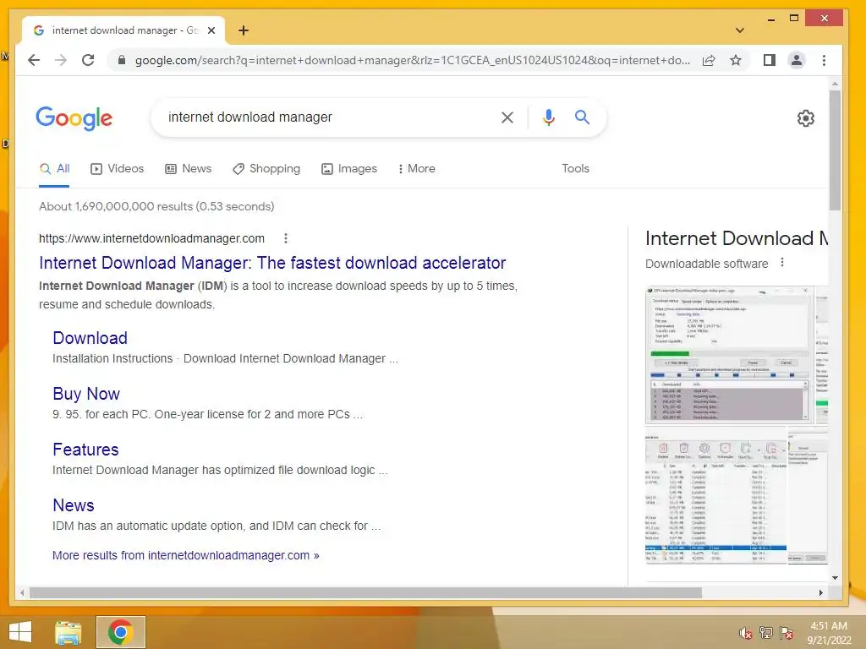This screenshot has width=866, height=649.
Task: Click the Internet Download Manager knowledge panel title
Action: [x=737, y=238]
